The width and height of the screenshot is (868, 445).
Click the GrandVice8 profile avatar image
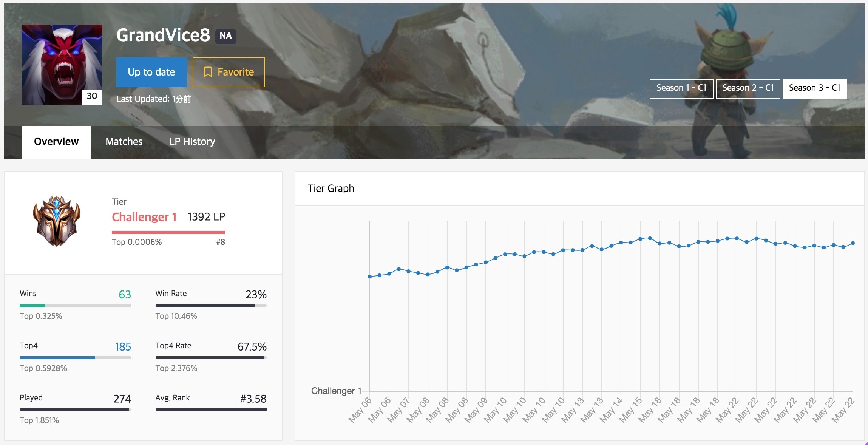(62, 65)
